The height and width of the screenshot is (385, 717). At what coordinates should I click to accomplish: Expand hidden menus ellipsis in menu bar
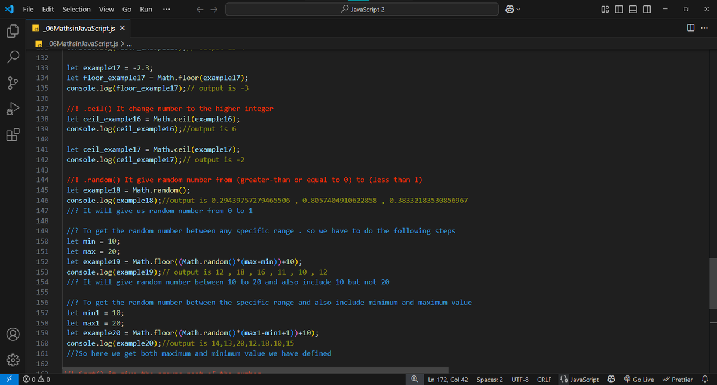[x=166, y=9]
